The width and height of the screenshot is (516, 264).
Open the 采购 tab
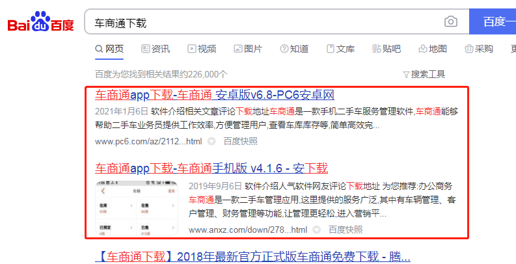click(x=479, y=49)
